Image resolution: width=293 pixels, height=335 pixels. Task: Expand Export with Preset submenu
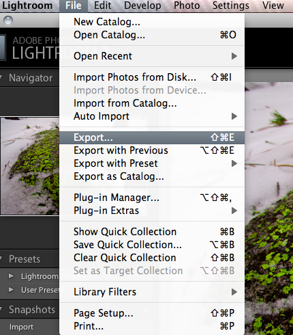[152, 163]
